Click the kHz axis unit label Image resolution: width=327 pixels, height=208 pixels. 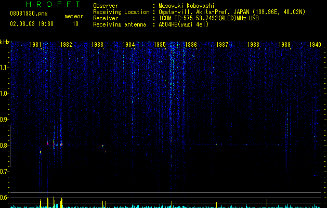click(5, 42)
